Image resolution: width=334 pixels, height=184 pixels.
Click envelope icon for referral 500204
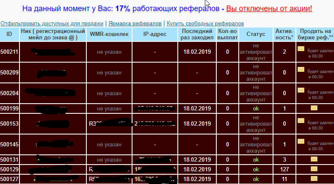(x=301, y=90)
